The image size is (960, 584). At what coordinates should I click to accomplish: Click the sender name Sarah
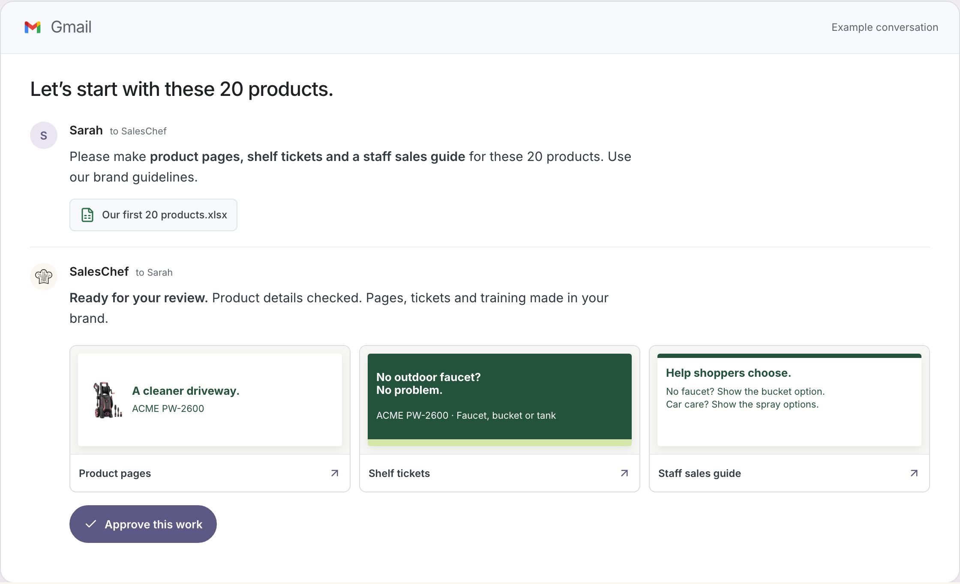(86, 130)
